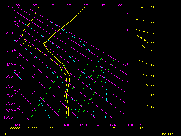Click wind speed value 17 near bottom

[x=152, y=107]
